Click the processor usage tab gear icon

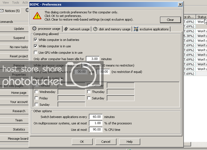pos(34,29)
